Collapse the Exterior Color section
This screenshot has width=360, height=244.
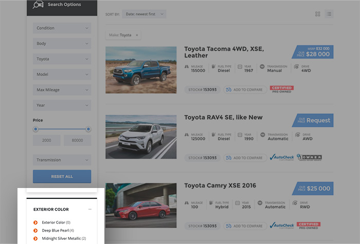[90, 210]
